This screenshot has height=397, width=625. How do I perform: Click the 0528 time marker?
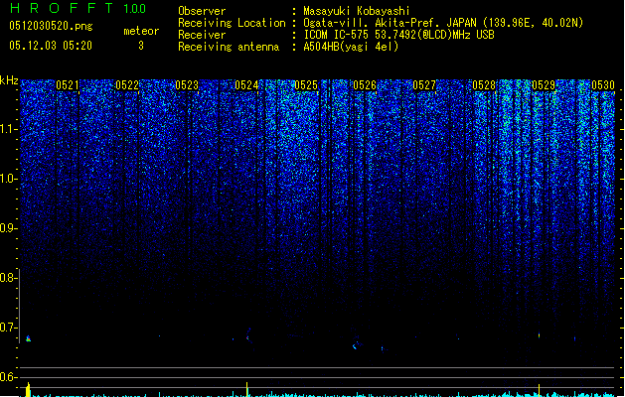(x=484, y=85)
